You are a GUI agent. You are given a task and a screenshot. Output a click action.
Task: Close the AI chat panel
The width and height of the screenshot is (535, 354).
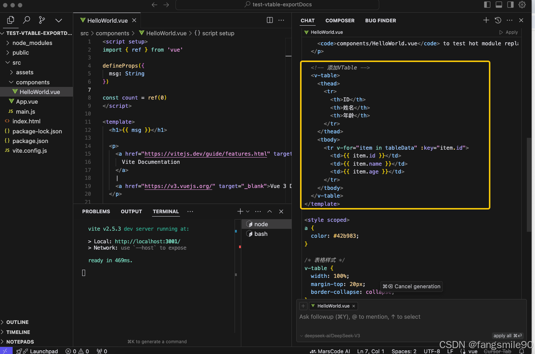pos(521,20)
